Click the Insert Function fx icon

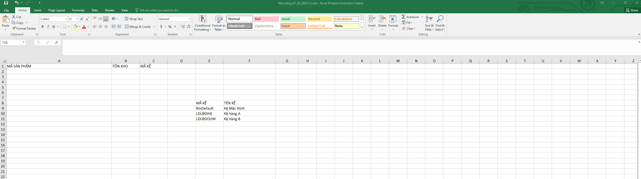(56, 42)
